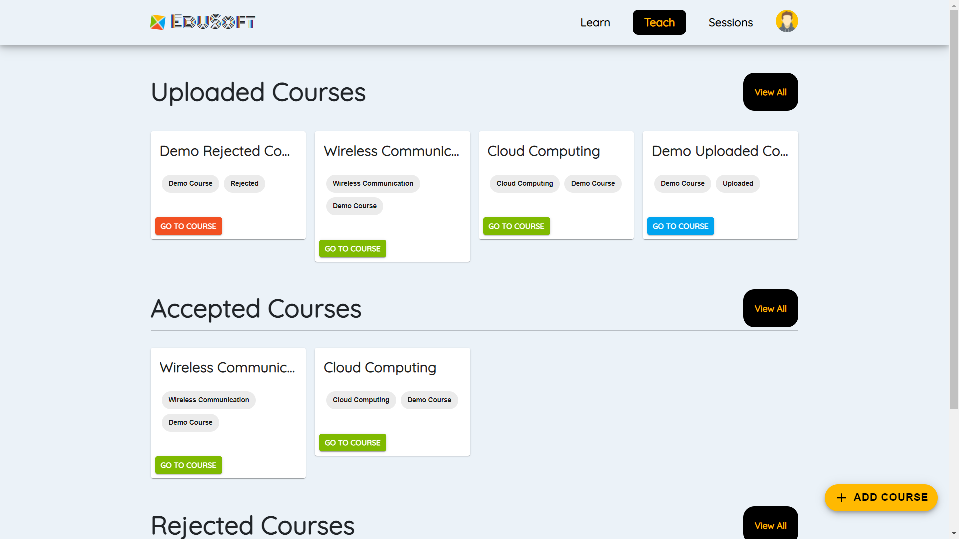Click the Rejected tag on Demo Rejected course

point(244,183)
